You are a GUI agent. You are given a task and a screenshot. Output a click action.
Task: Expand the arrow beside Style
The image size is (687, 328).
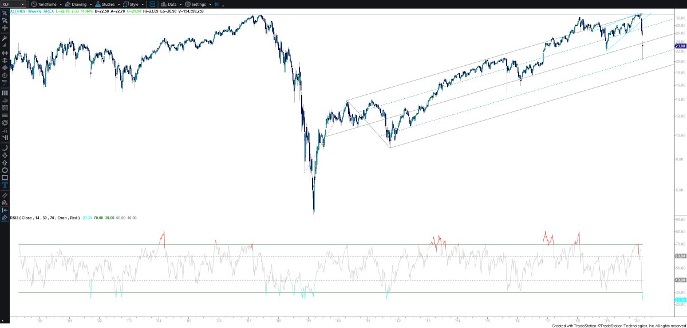143,4
